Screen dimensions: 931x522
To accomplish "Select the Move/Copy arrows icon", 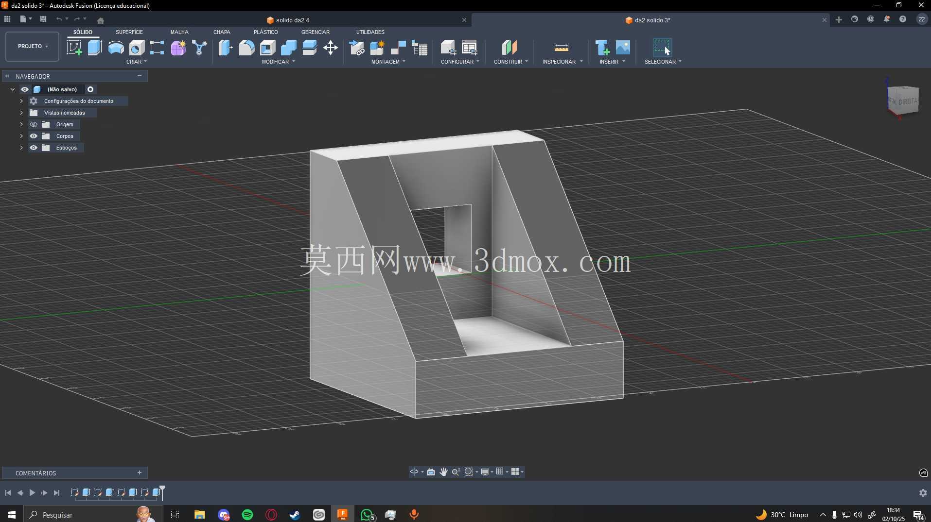I will (x=331, y=48).
